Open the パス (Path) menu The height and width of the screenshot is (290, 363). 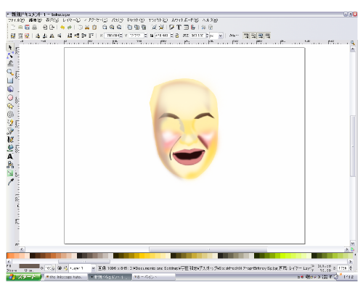click(x=117, y=20)
